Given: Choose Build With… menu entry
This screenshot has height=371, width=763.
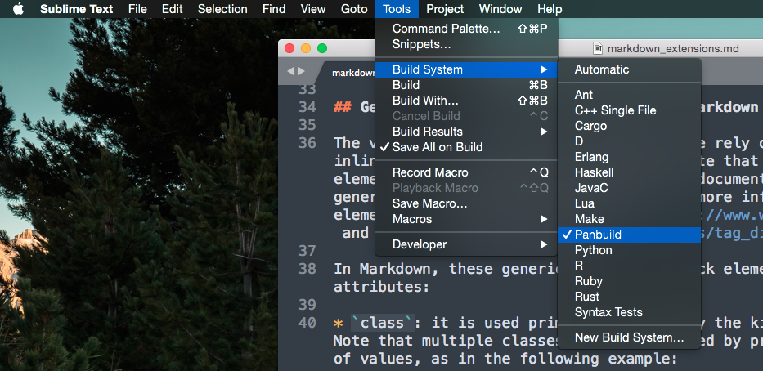Looking at the screenshot, I should (466, 101).
